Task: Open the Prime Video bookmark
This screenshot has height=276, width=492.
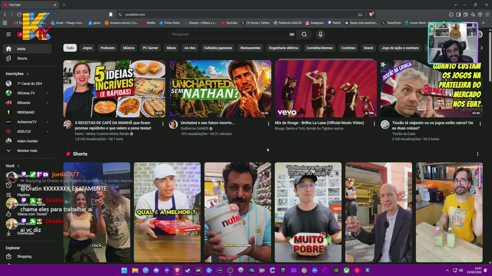Action: pyautogui.click(x=170, y=23)
